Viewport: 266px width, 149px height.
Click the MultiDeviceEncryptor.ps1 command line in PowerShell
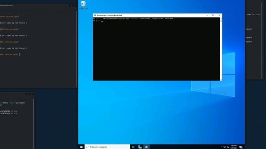pos(134,19)
